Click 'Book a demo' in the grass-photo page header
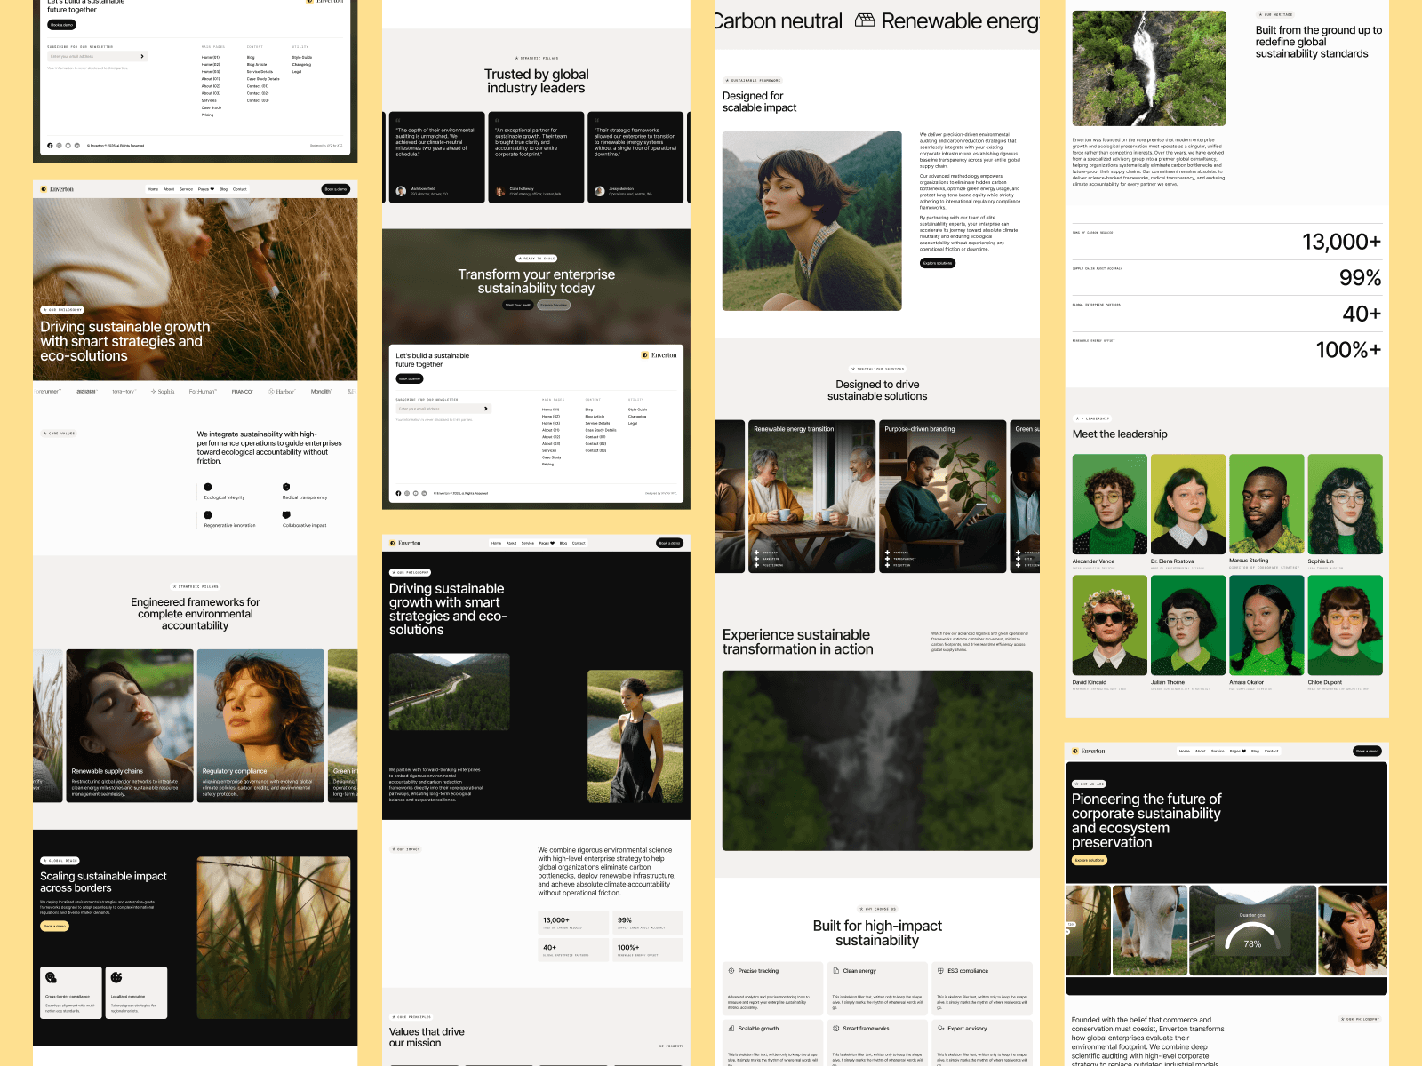This screenshot has width=1422, height=1066. coord(336,189)
